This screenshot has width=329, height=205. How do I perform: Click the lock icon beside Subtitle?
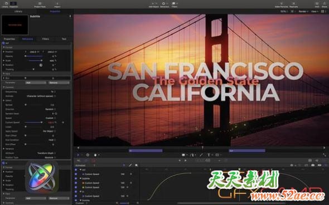tap(70, 16)
